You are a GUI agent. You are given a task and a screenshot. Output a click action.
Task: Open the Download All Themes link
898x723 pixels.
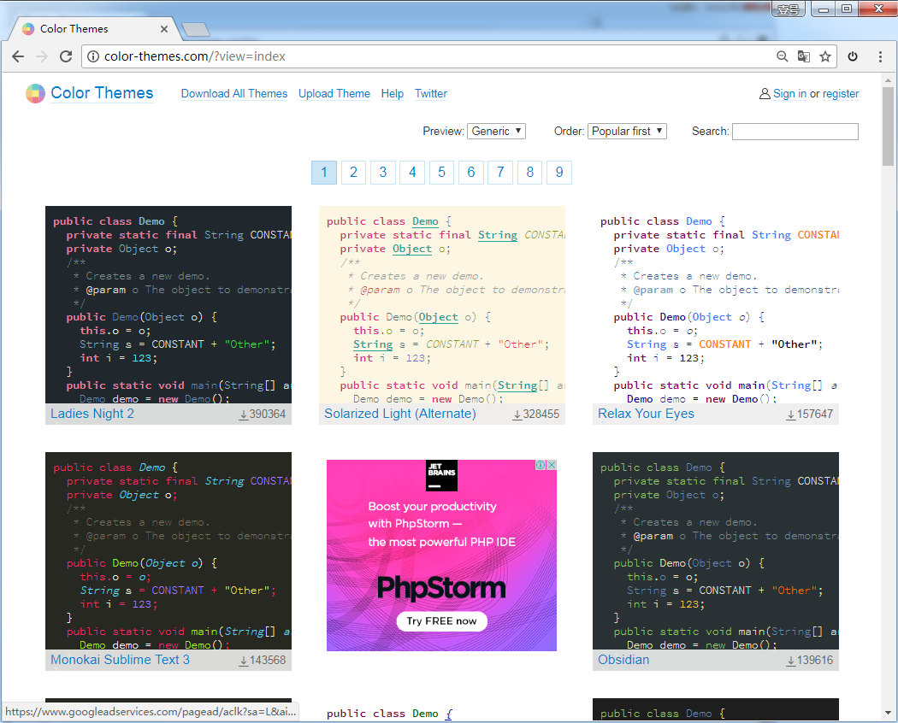(234, 94)
